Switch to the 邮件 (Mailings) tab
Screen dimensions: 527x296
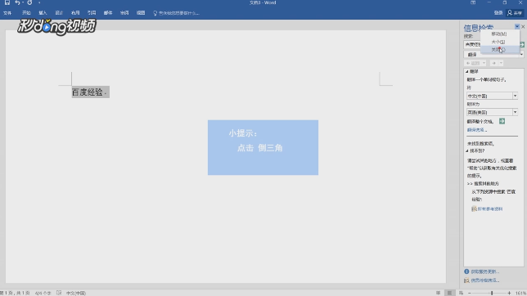click(x=108, y=13)
